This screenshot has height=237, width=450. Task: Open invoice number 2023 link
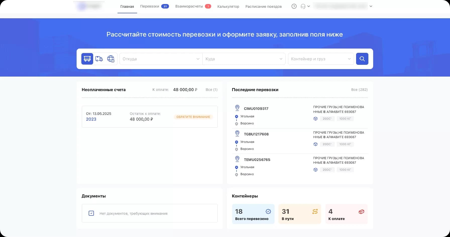coord(91,119)
